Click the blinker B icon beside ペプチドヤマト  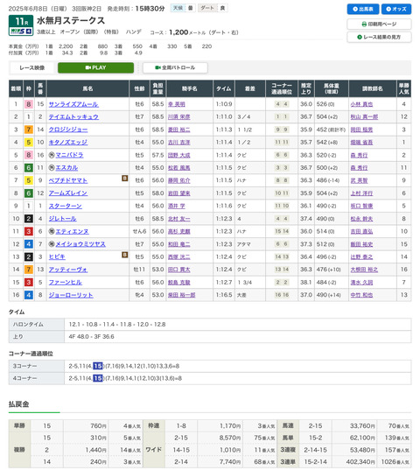124,179
